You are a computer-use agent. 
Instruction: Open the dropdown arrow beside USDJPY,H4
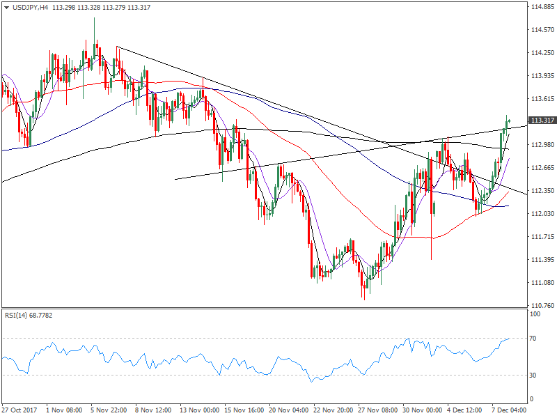point(6,7)
